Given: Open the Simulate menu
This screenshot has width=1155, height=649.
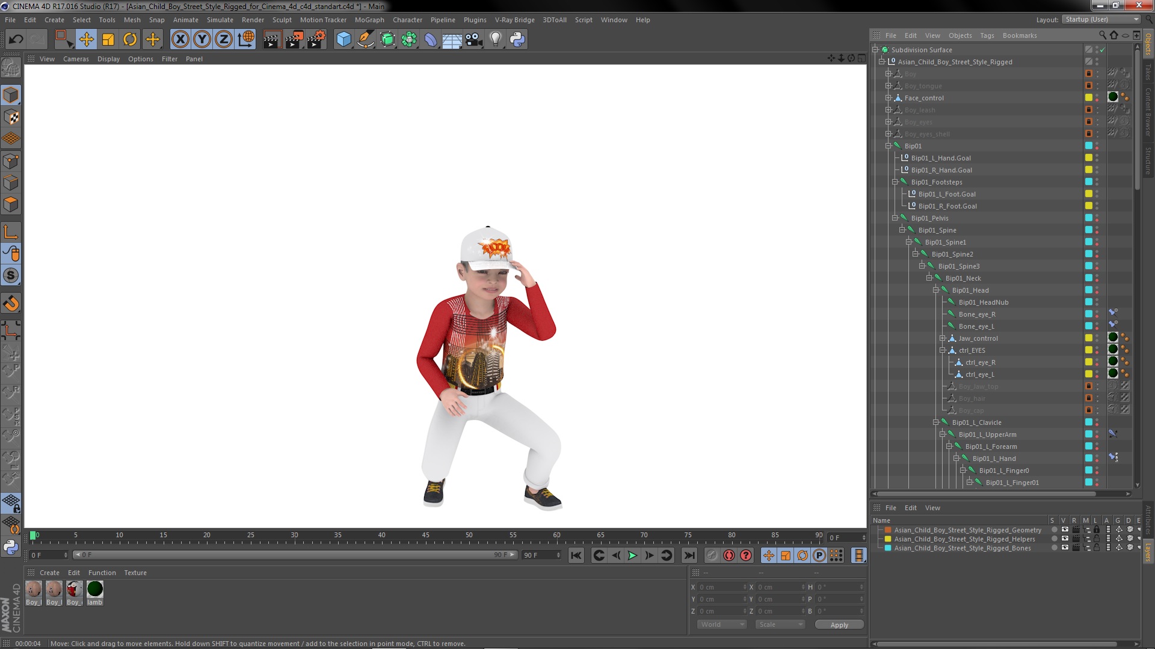Looking at the screenshot, I should 220,20.
